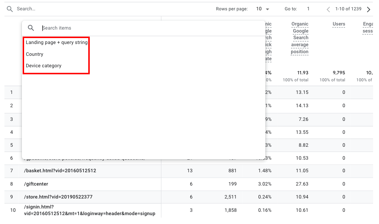Click magnifier icon beside Search items
The width and height of the screenshot is (379, 224).
click(x=31, y=28)
